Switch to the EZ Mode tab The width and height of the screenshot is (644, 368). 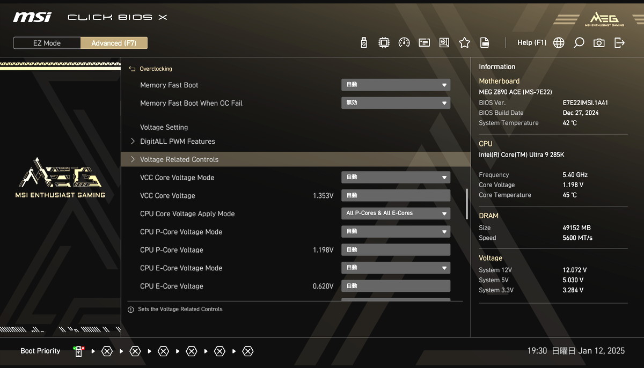(47, 43)
